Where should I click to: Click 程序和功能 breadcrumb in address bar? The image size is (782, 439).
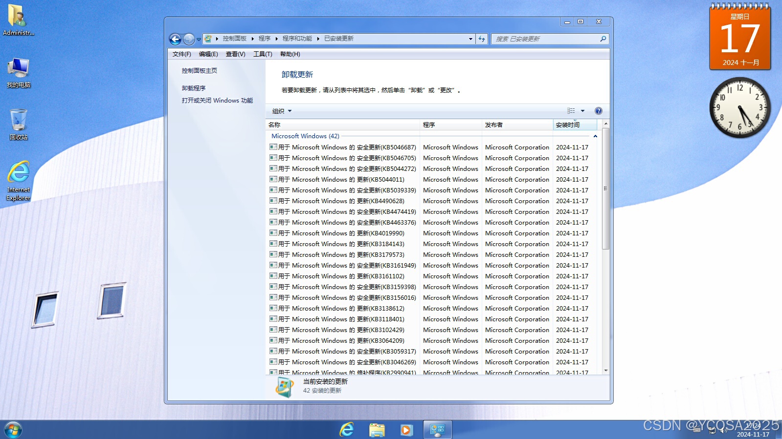(x=297, y=39)
